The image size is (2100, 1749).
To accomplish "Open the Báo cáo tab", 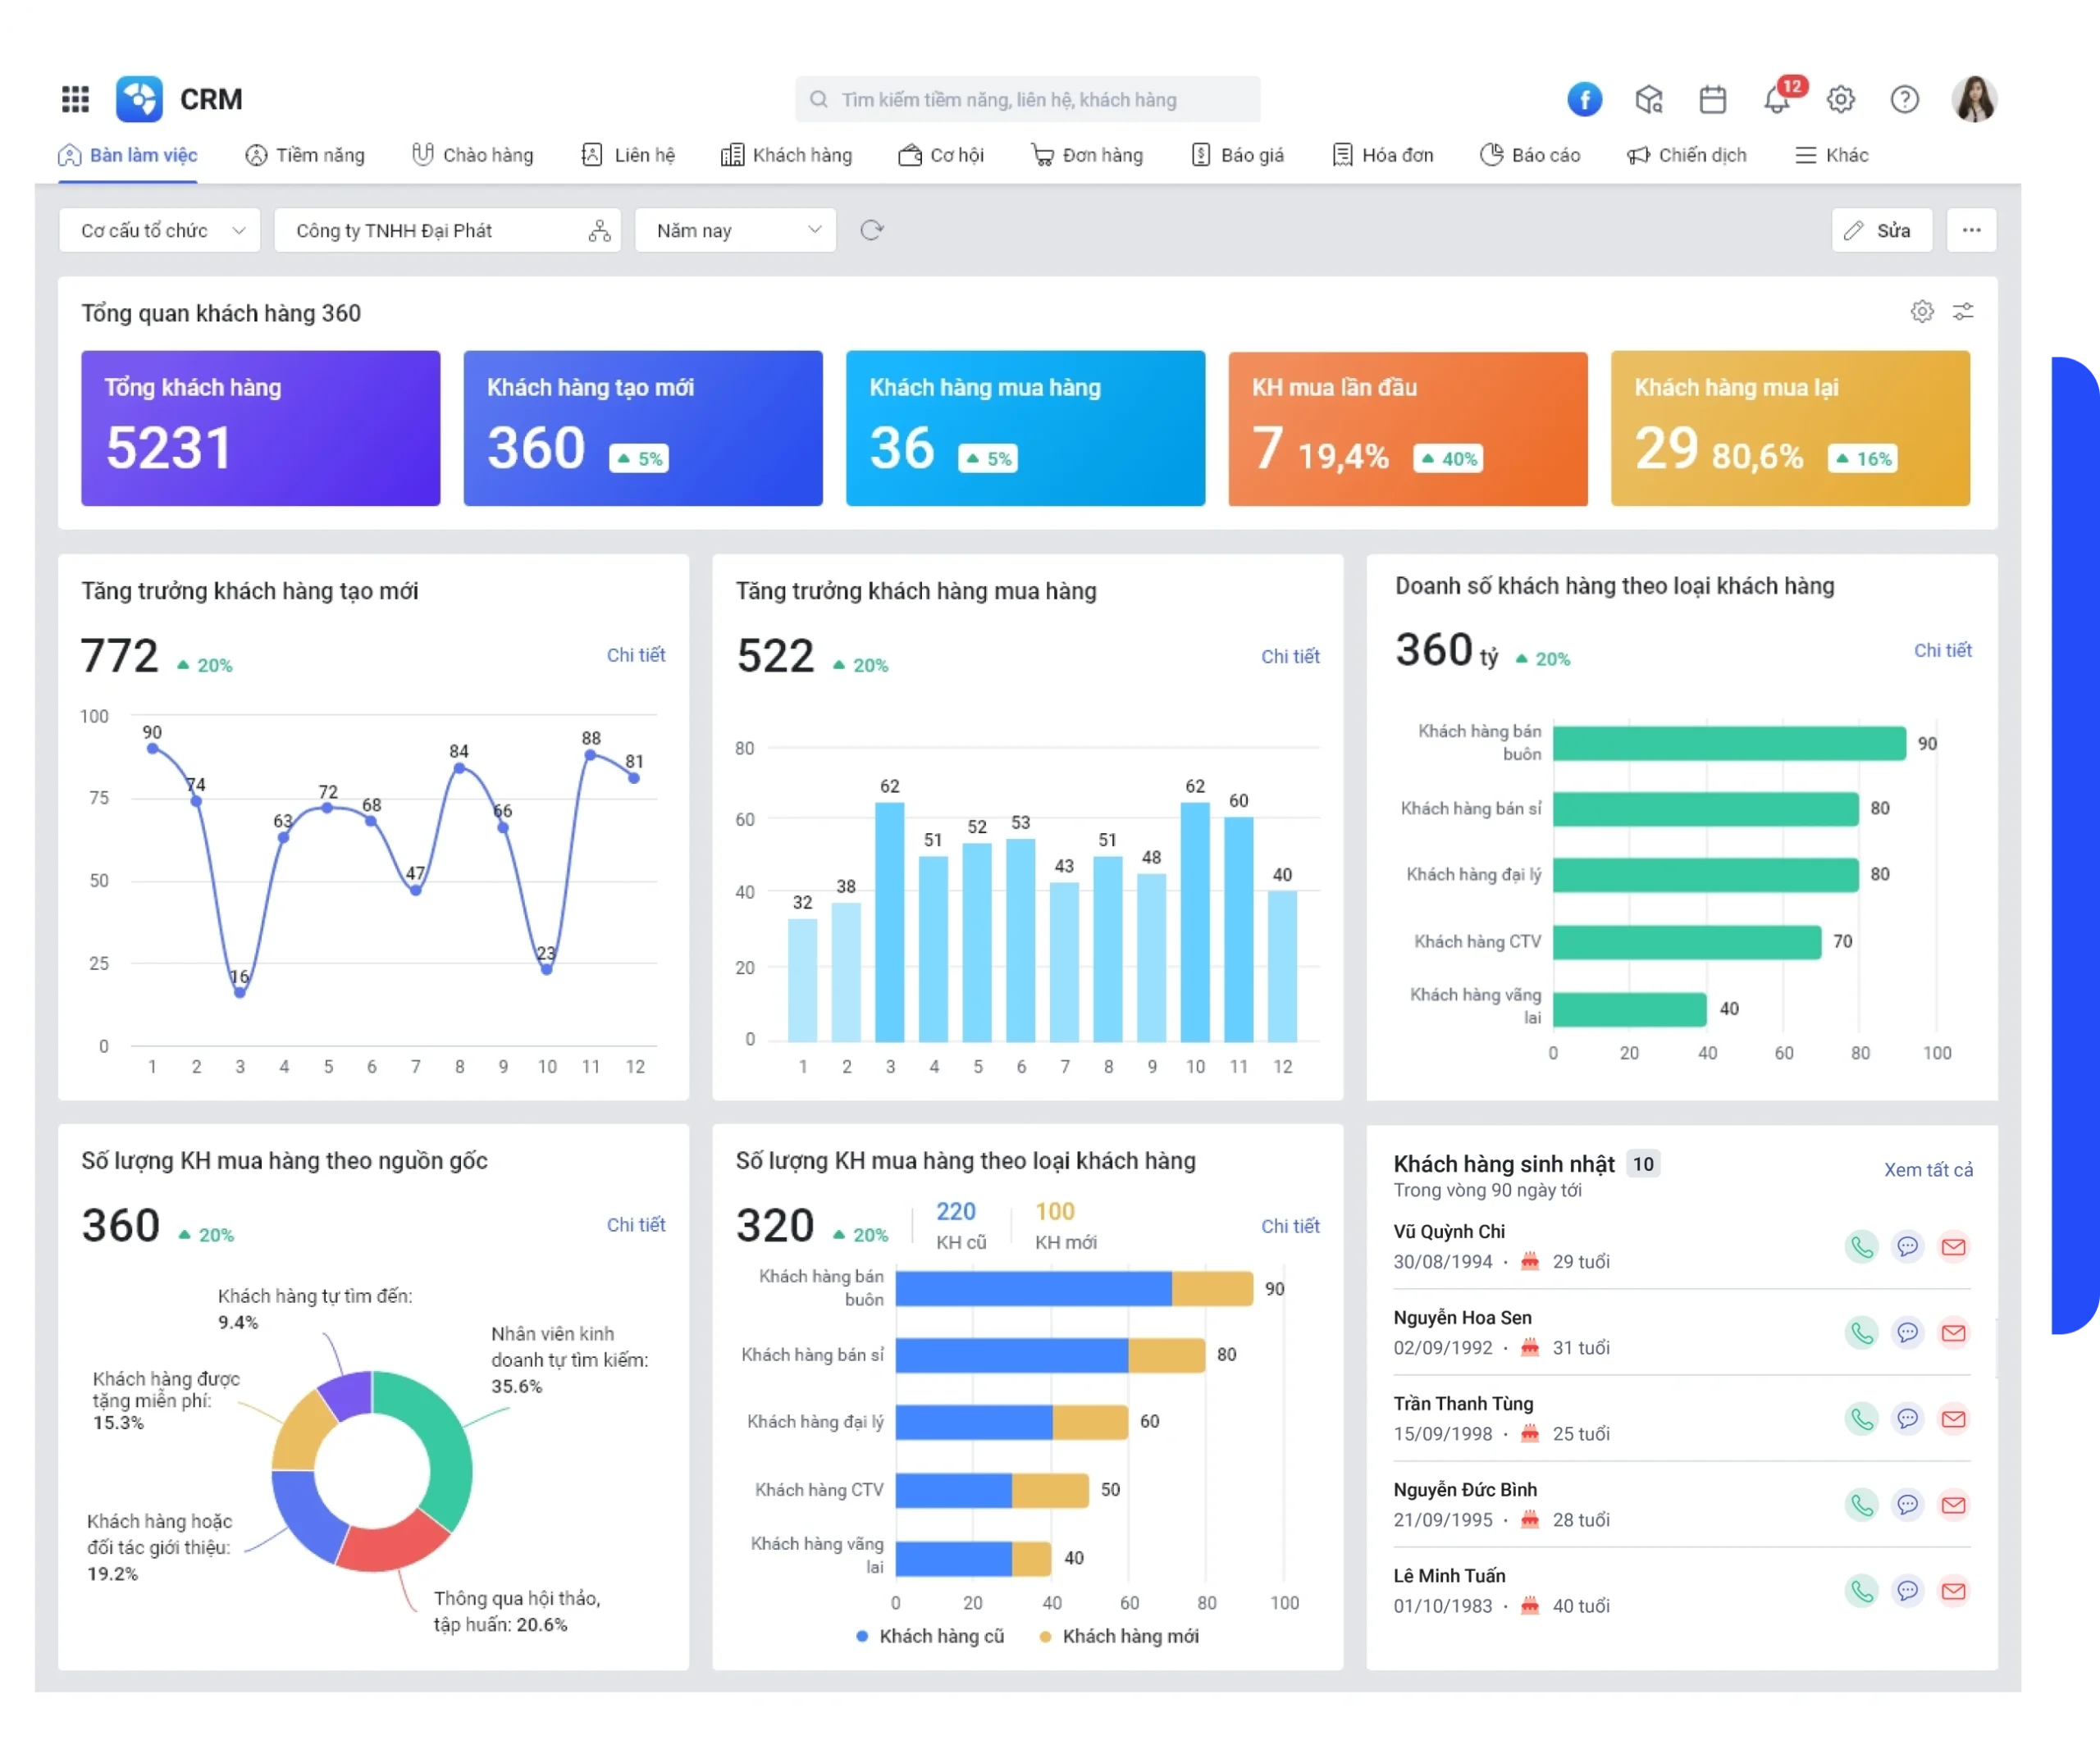I will [1531, 155].
